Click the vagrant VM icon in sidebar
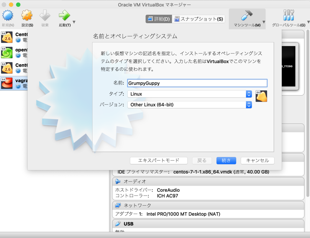Screen dimensions: 310x238 [x=7, y=83]
